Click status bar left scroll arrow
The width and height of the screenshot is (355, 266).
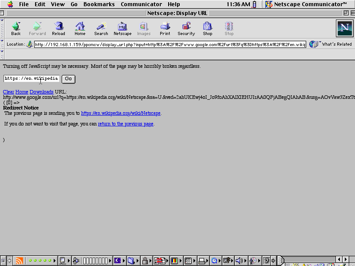(x=339, y=259)
